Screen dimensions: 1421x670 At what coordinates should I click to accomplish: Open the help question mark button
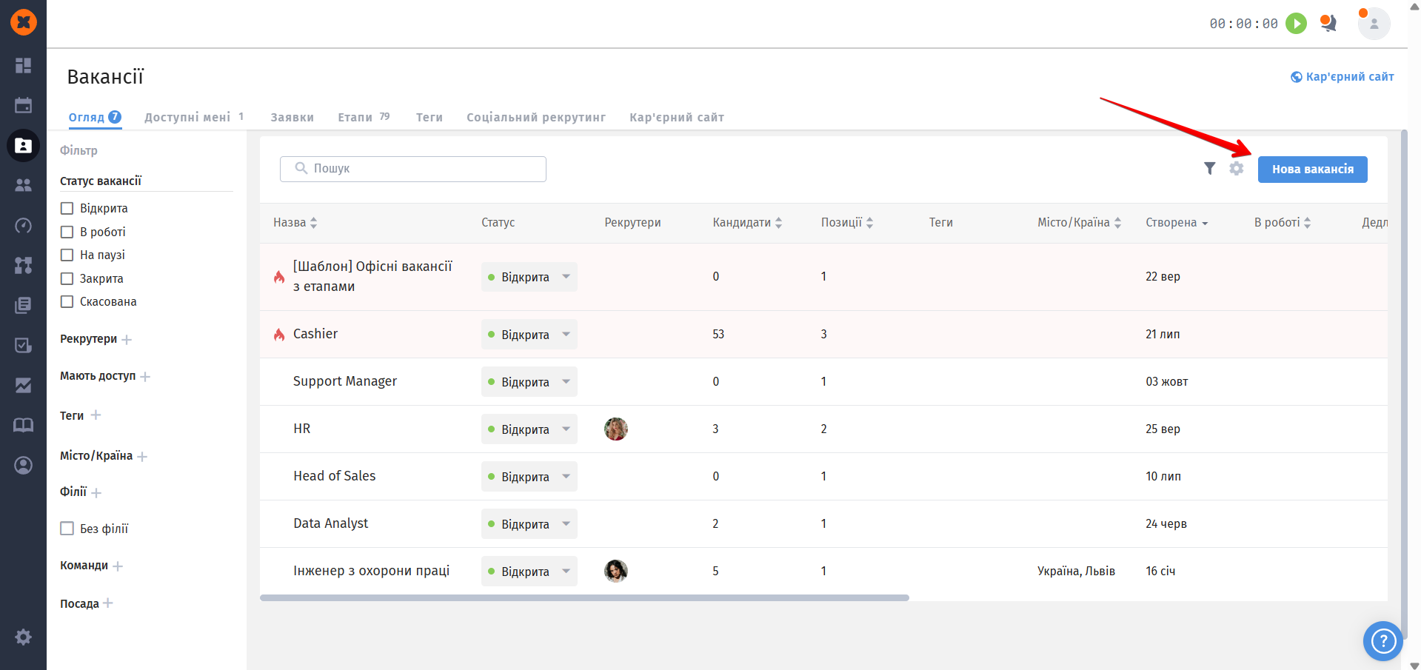click(1382, 640)
